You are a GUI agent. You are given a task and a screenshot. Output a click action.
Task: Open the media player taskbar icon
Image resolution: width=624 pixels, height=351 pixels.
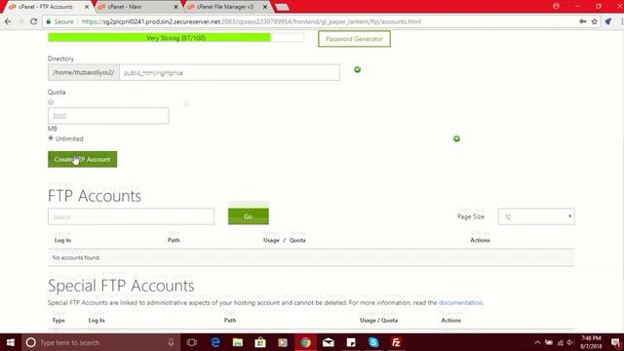[x=283, y=342]
